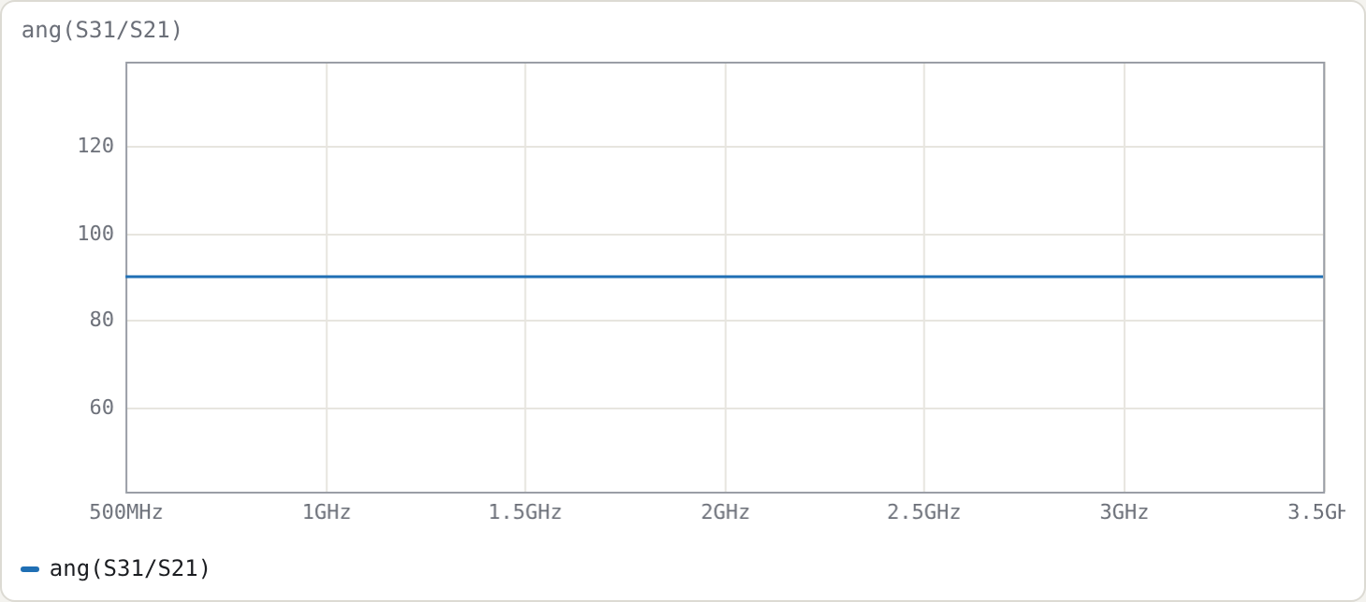This screenshot has width=1366, height=602.
Task: Click the 3GHz x-axis label
Action: [x=1124, y=512]
